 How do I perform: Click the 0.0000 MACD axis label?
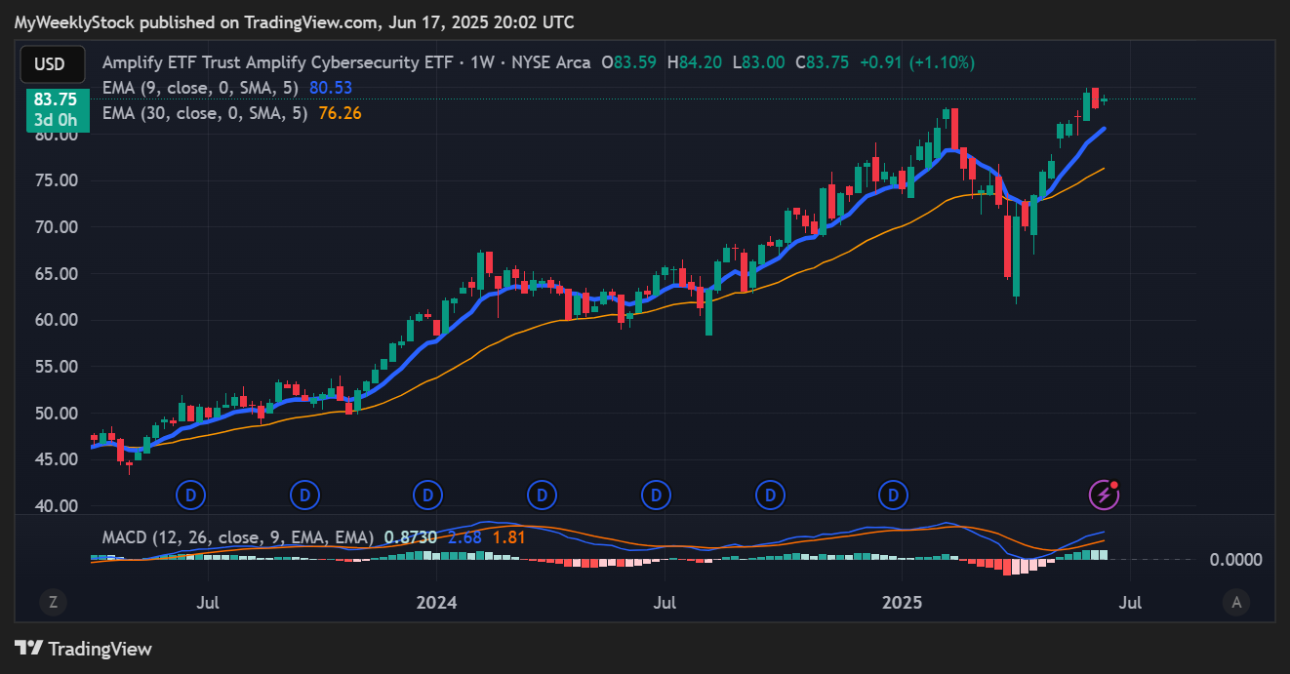1235,559
